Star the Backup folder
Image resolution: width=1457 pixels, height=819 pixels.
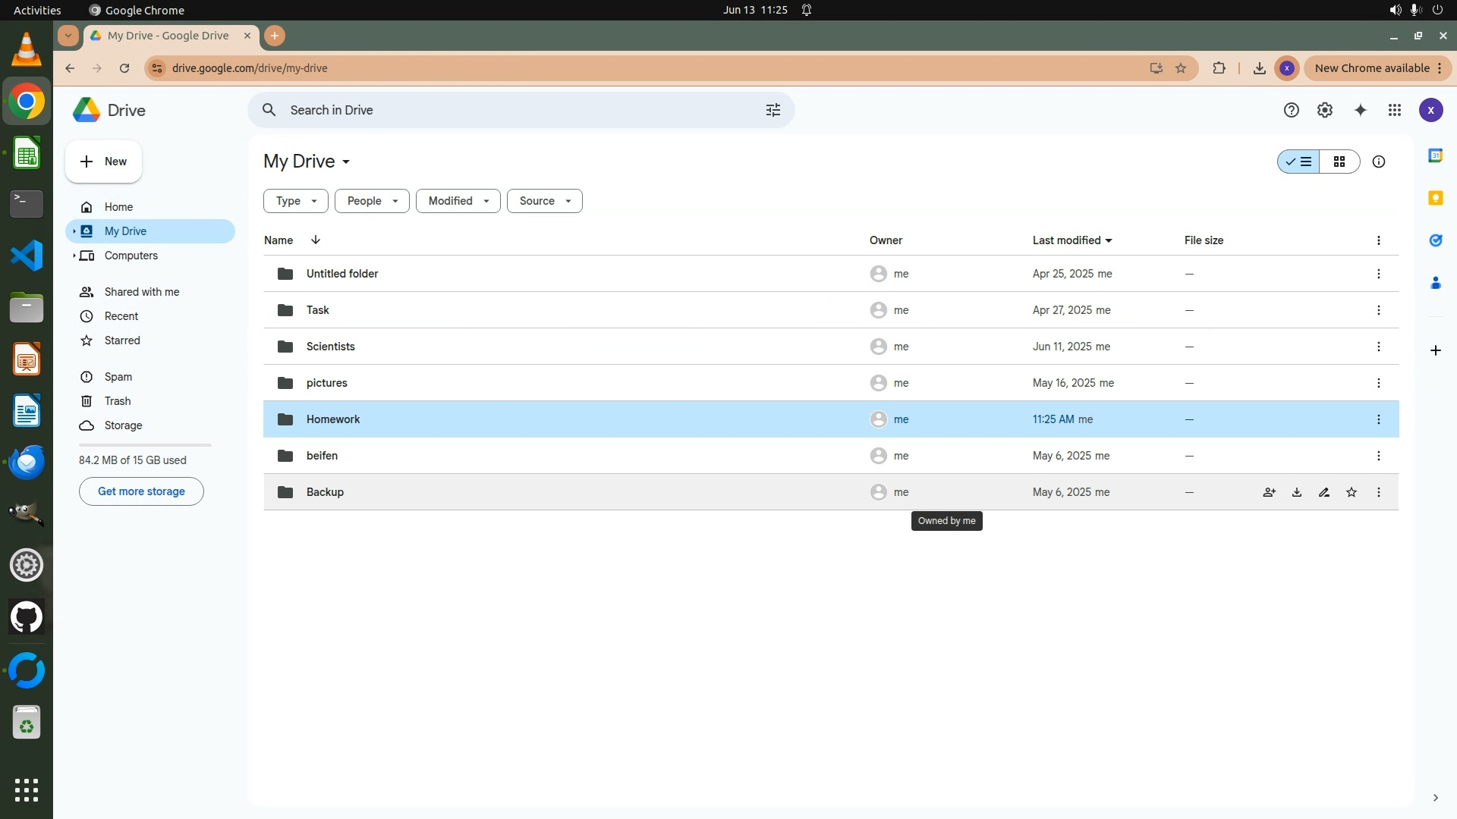pos(1352,492)
